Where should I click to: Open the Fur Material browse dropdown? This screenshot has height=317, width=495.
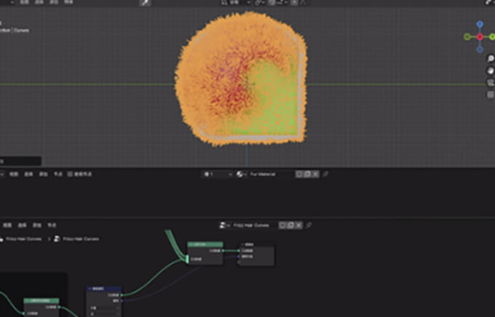click(x=241, y=174)
